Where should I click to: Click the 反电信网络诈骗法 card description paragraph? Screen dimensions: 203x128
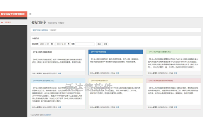pyautogui.click(x=173, y=91)
